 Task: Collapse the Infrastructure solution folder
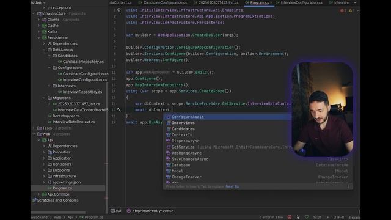coord(34,13)
